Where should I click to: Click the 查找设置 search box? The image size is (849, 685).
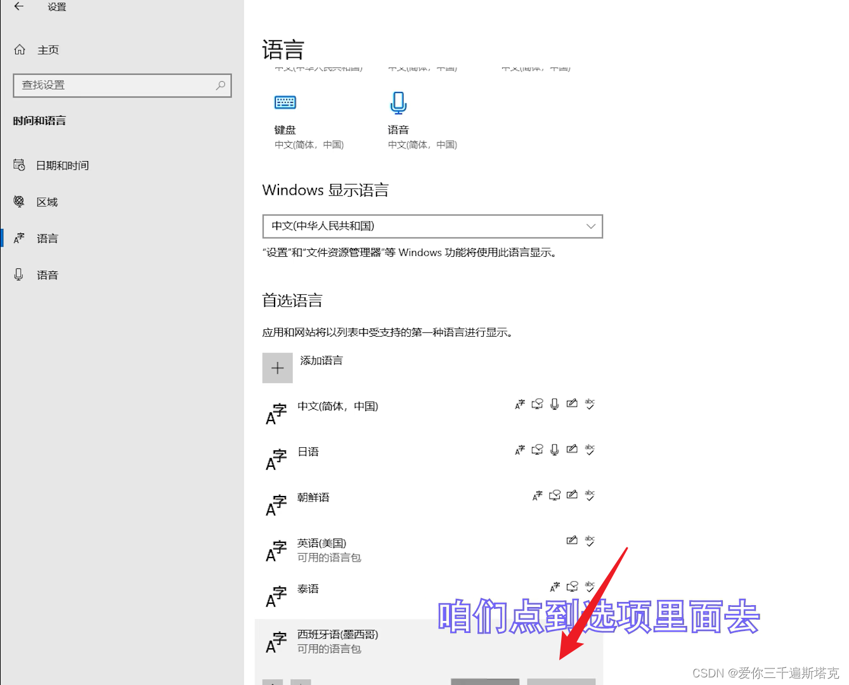pos(122,86)
